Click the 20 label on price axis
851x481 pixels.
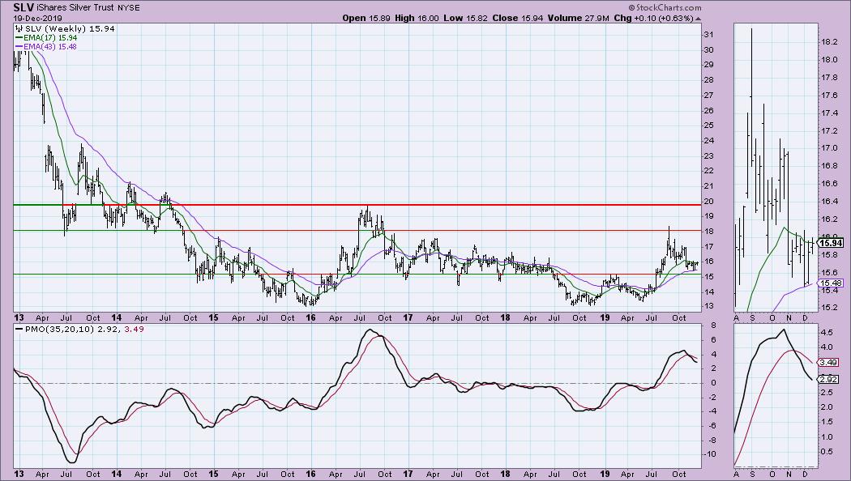click(x=708, y=201)
